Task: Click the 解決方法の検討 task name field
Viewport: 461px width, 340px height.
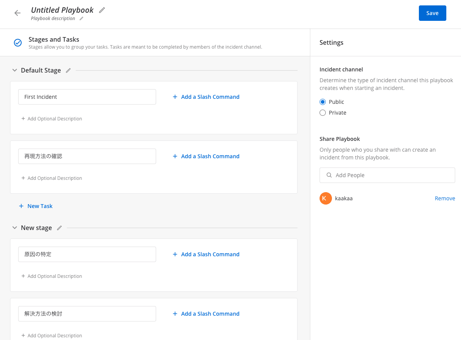Action: click(x=87, y=314)
